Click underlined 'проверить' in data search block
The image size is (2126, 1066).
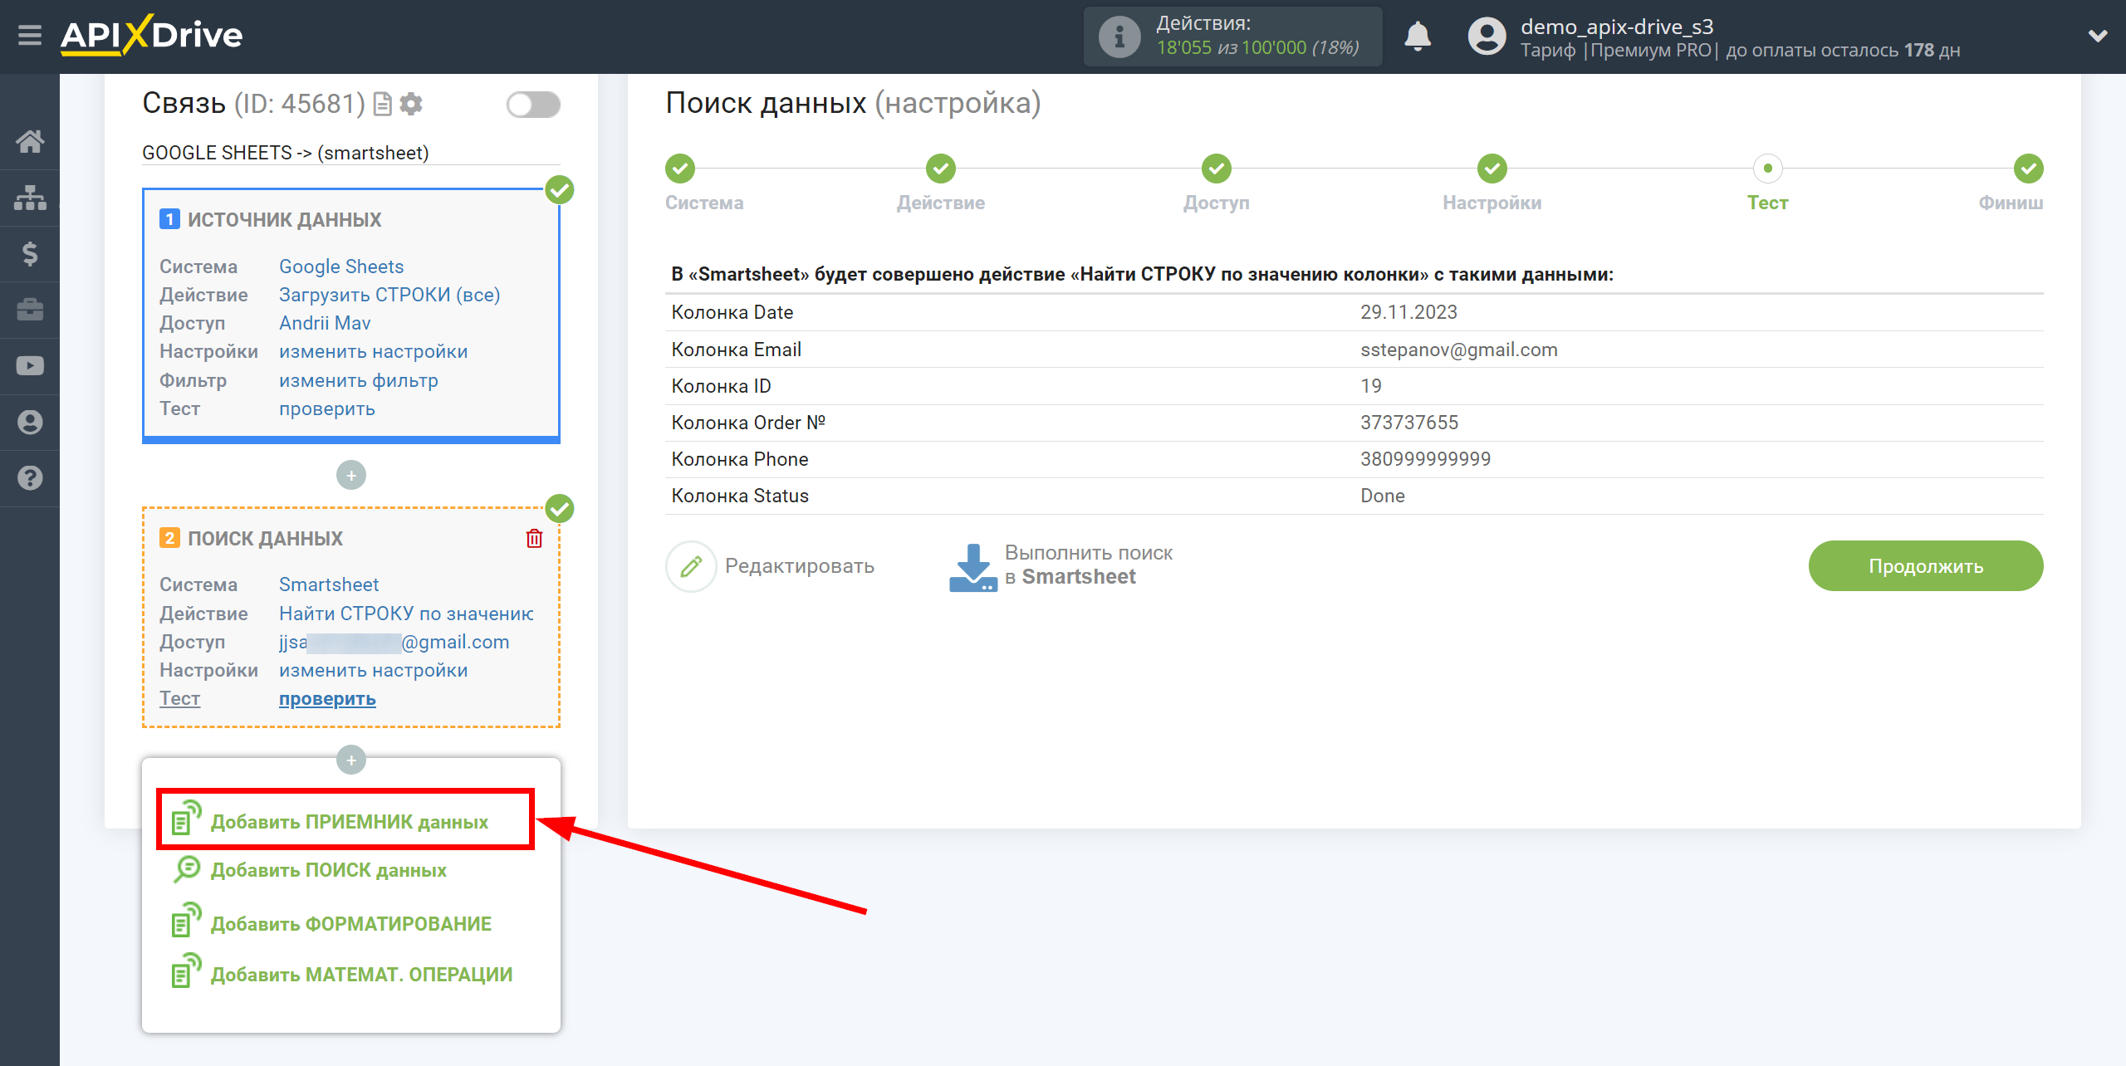[x=327, y=699]
